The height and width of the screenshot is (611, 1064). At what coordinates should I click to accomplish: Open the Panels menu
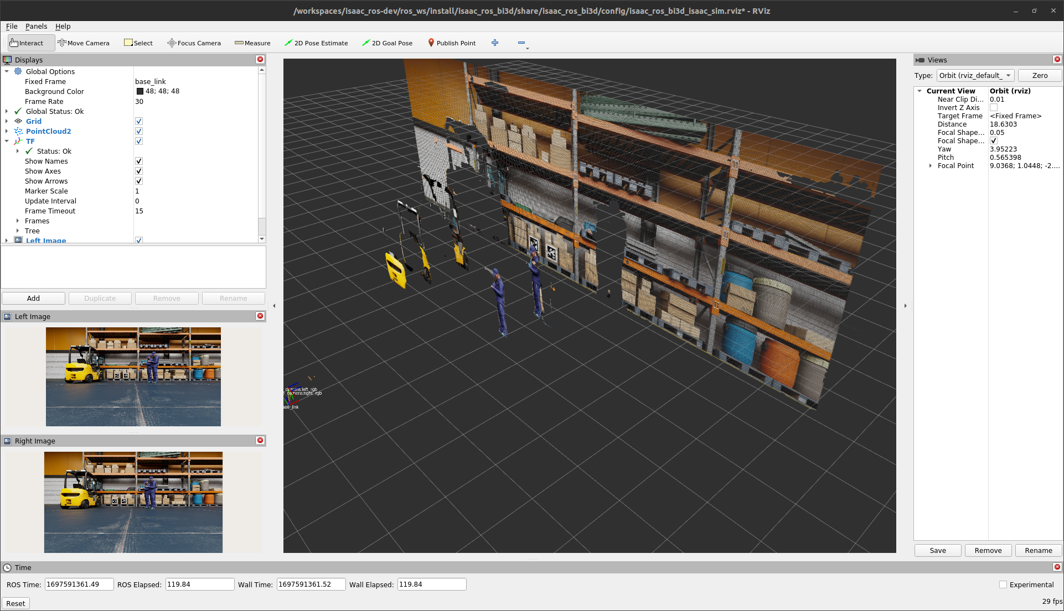coord(36,26)
